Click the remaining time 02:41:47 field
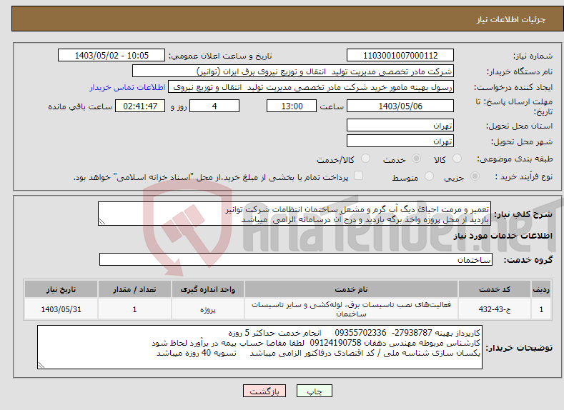This screenshot has height=410, width=564. coord(140,106)
